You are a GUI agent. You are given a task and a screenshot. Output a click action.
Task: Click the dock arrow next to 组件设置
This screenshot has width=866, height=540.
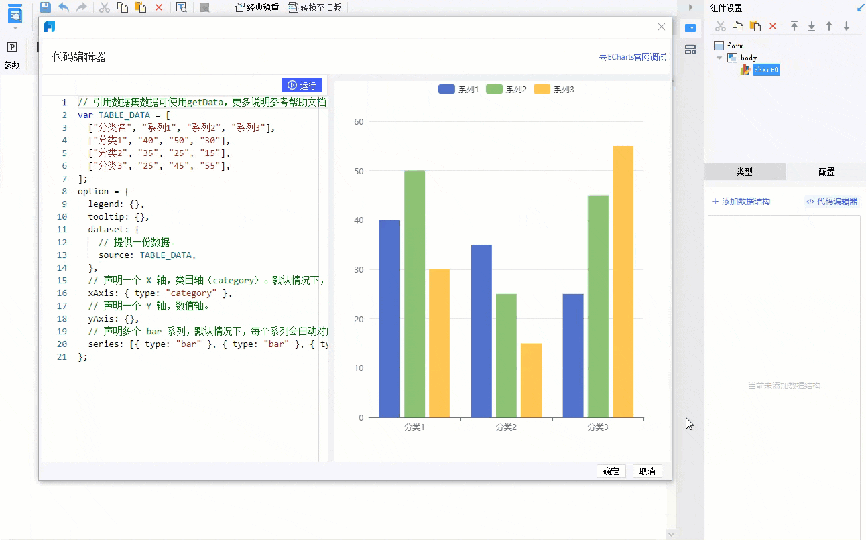click(x=861, y=8)
